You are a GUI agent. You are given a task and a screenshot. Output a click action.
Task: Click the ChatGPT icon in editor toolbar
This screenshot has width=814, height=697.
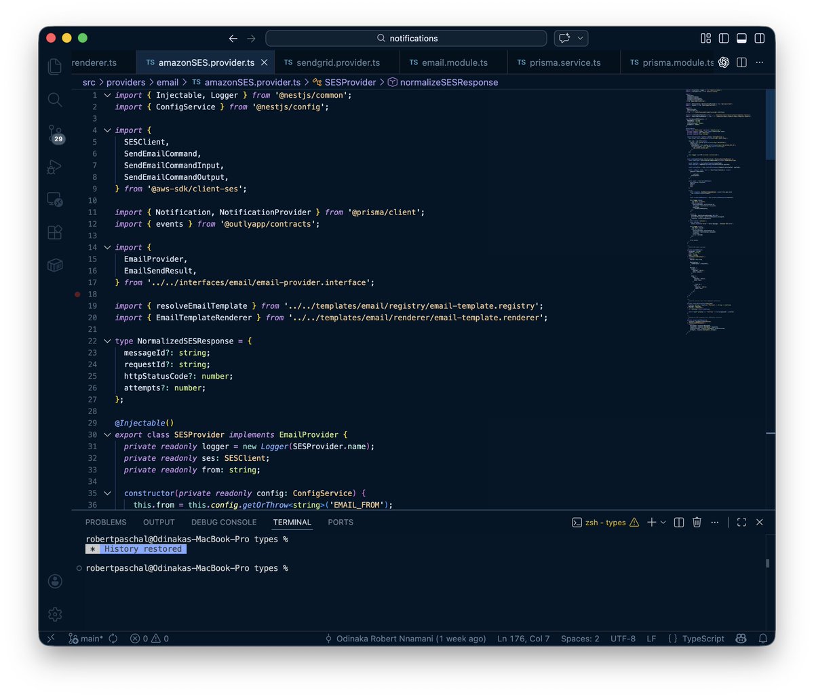click(x=724, y=62)
